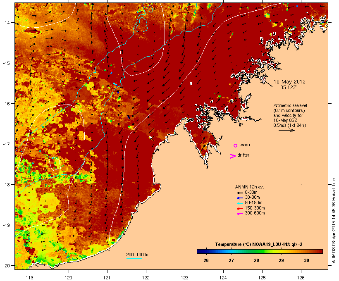Click the 29 tick label on colorbar
The width and height of the screenshot is (339, 281).
click(281, 260)
